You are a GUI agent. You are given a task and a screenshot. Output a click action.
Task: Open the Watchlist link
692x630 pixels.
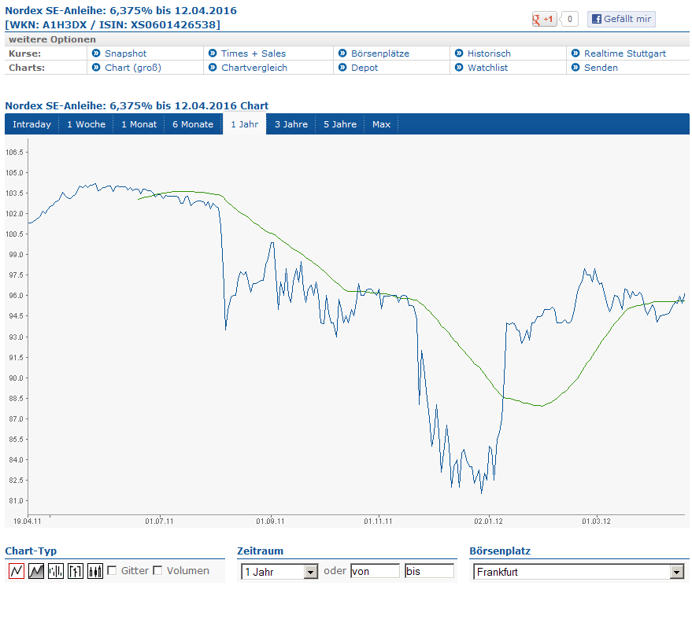click(x=487, y=68)
